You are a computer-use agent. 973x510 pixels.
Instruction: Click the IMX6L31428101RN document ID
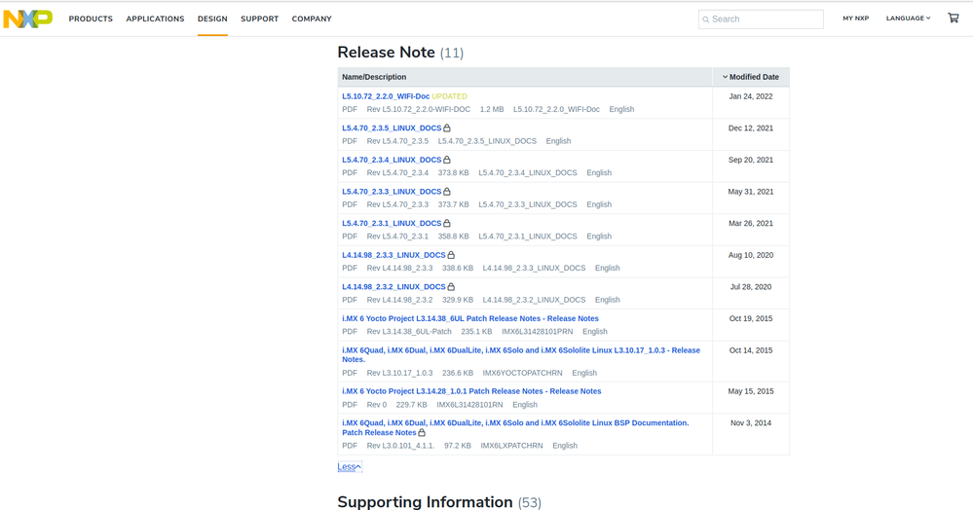coord(469,405)
